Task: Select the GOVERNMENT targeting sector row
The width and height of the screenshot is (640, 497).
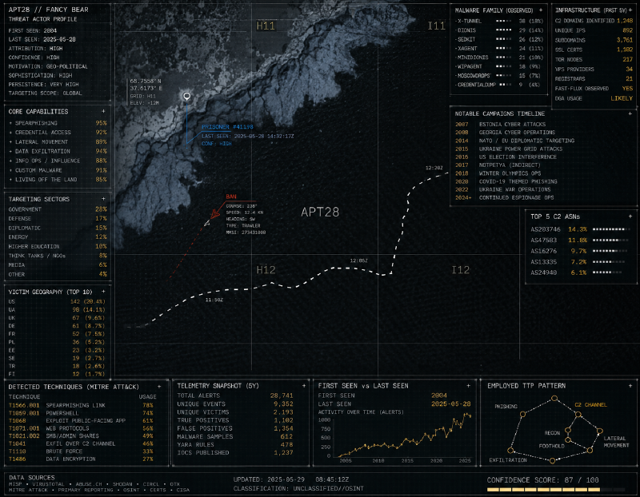Action: 58,209
